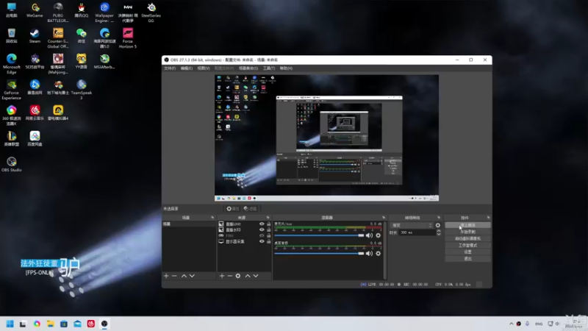Screen dimensions: 588x331
Task: Hide the 直播水印 source with its eye
Action: pyautogui.click(x=262, y=229)
